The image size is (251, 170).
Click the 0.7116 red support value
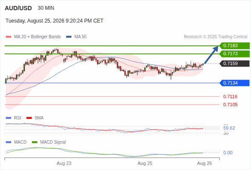click(x=230, y=96)
